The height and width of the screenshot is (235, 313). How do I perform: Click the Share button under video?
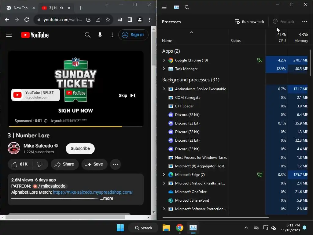click(64, 164)
